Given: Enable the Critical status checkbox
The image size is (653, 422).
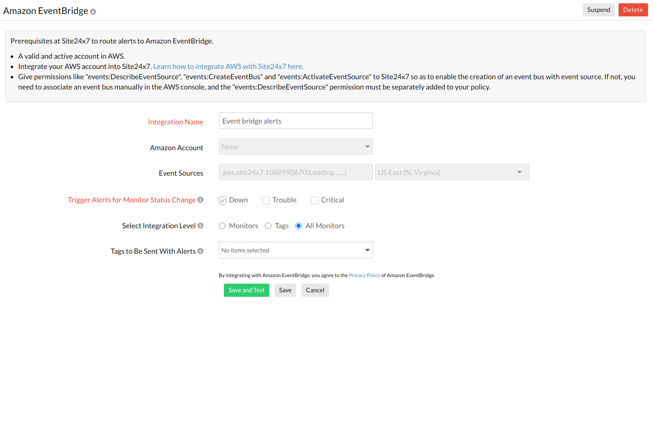Looking at the screenshot, I should coord(315,200).
